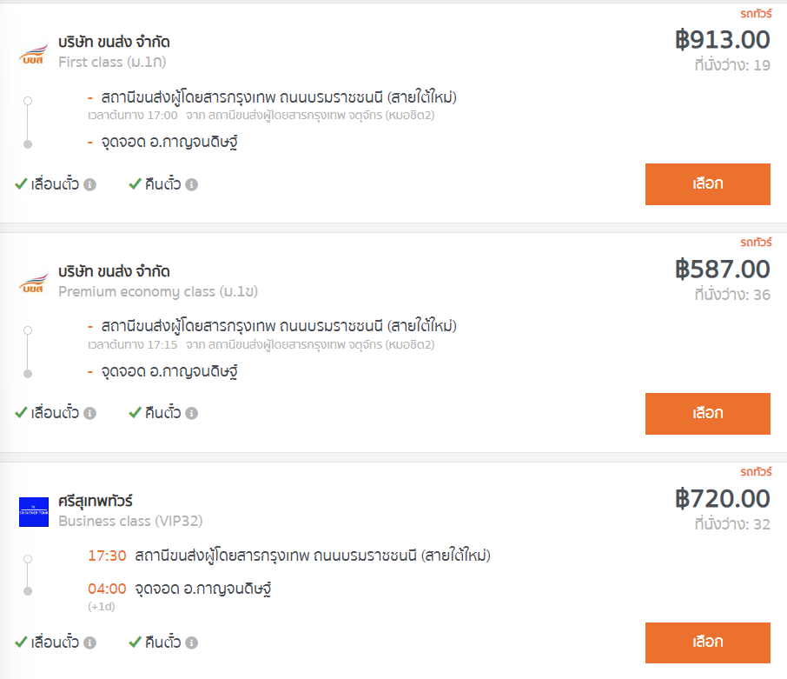Click the ศรีสุเทพทัวร์ operator name

(96, 501)
